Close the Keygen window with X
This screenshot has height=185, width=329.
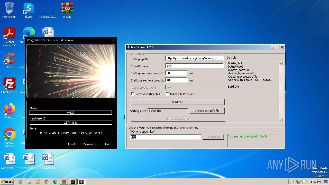pos(113,41)
